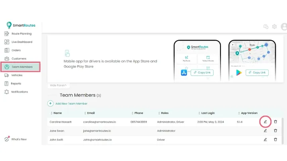Click the edit pencil for John Swift
The height and width of the screenshot is (161, 287).
pos(265,140)
